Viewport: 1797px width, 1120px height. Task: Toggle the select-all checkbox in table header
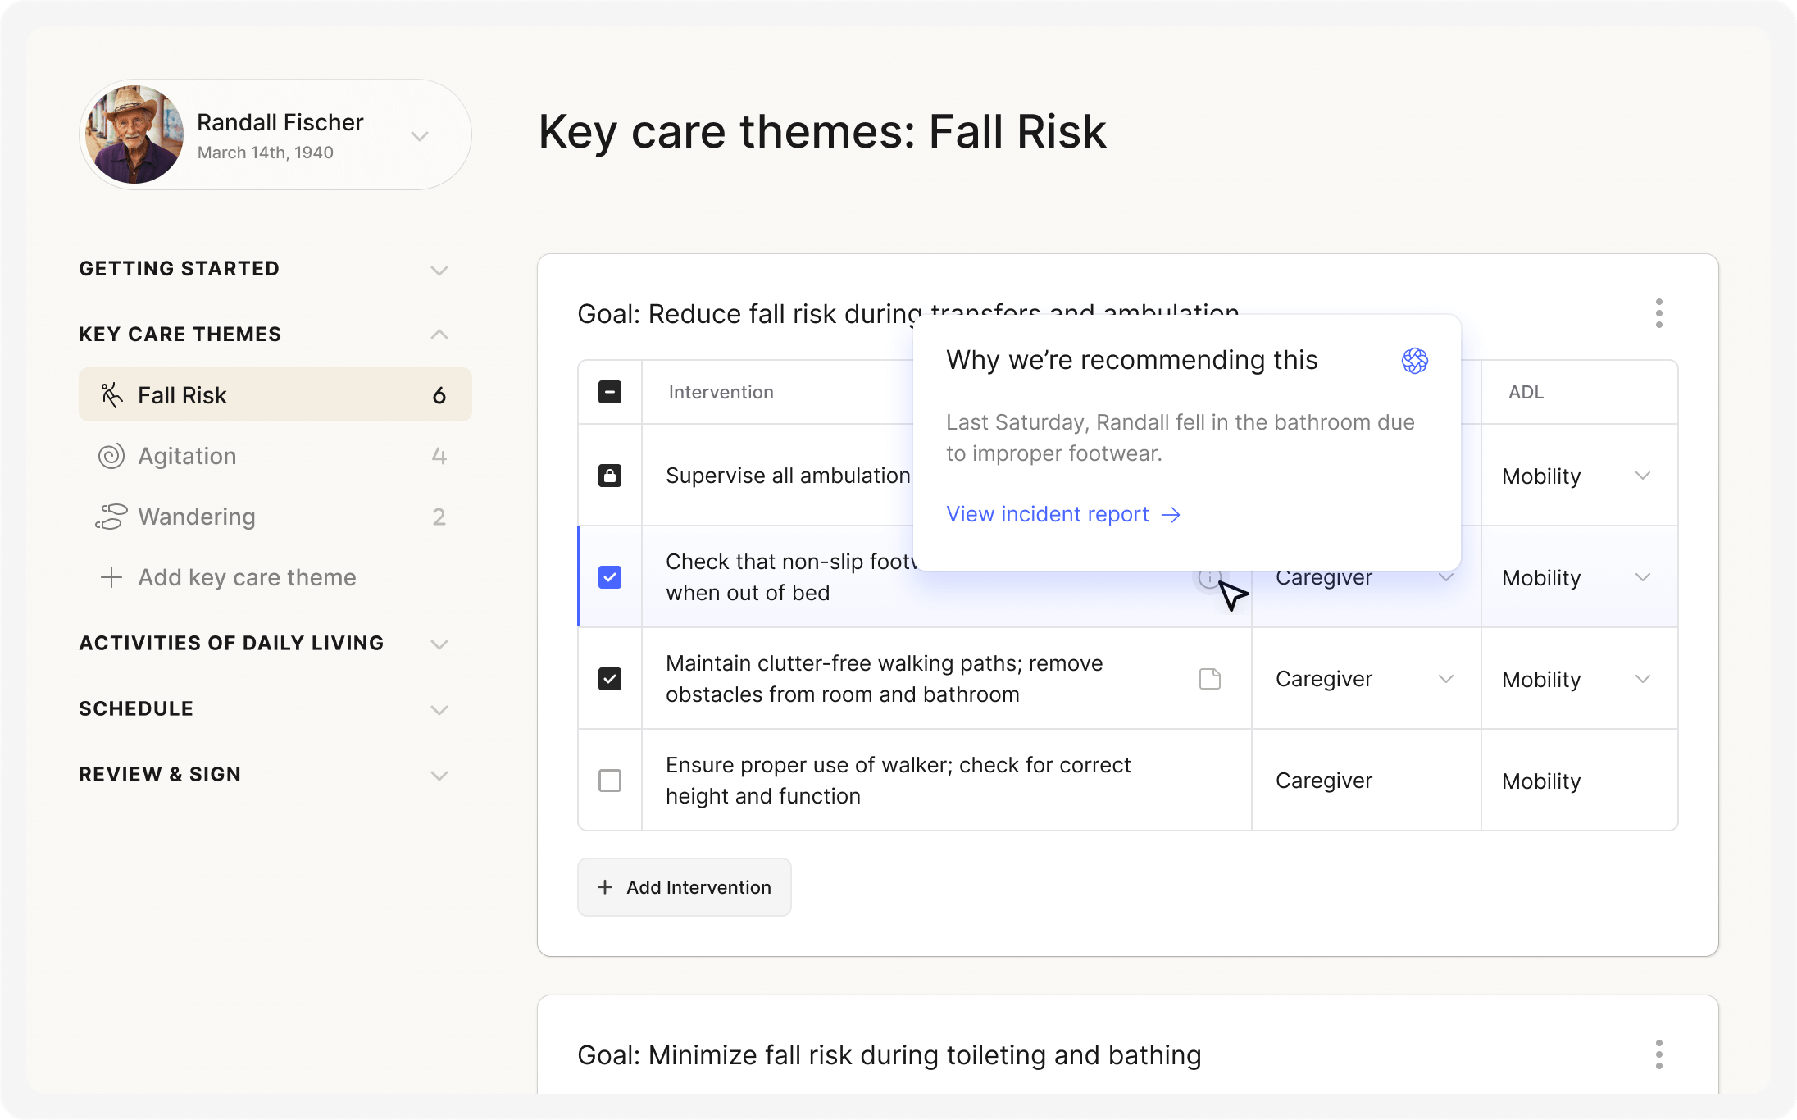pos(610,392)
